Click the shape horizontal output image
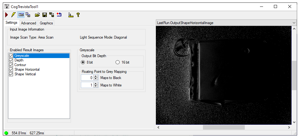Viewport: 299px width, 138px height. (x=224, y=75)
